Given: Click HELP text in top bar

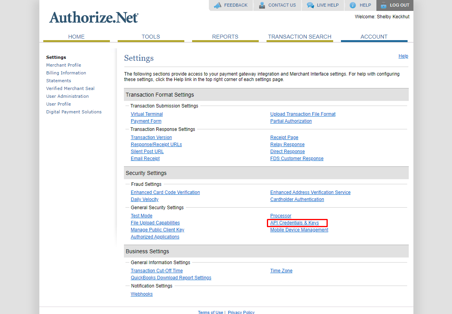Looking at the screenshot, I should [365, 5].
